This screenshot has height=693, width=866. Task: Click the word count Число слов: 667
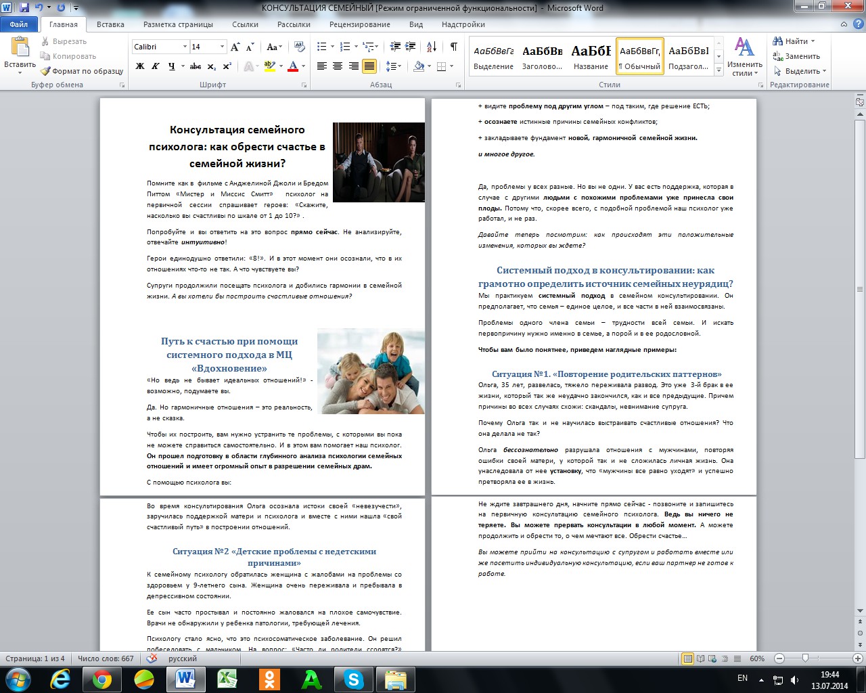[106, 658]
